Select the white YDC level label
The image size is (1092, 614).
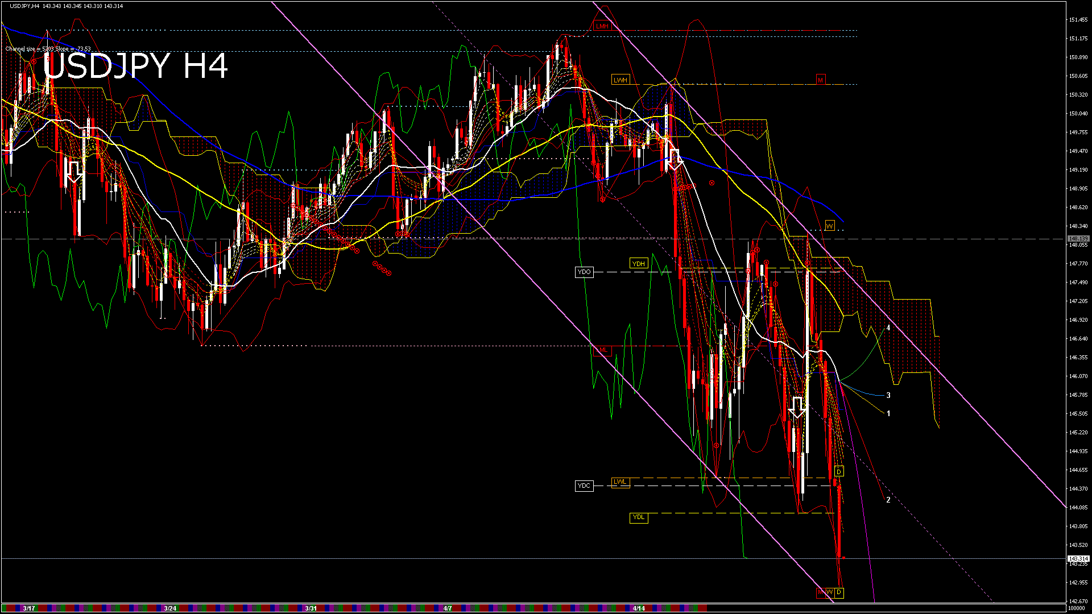point(584,486)
